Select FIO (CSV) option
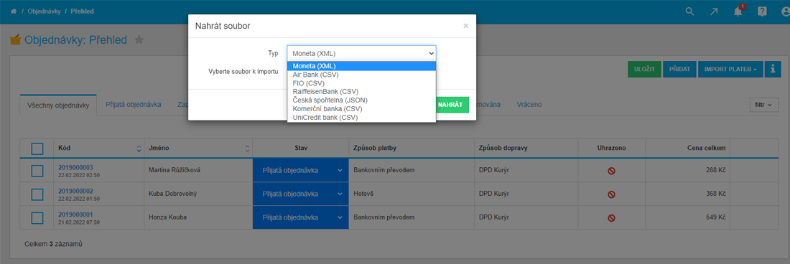Viewport: 790px width, 264px height. [x=361, y=83]
